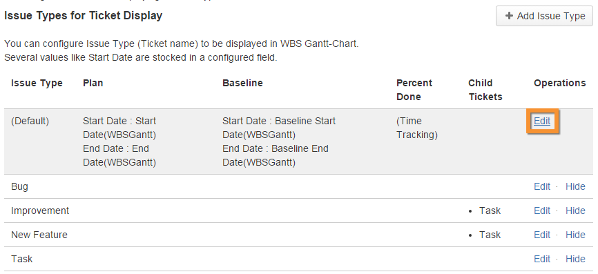Click the Baseline column header
This screenshot has height=274, width=598.
(x=242, y=83)
